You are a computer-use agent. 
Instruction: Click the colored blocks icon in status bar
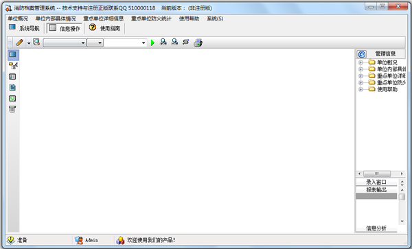click(x=120, y=240)
